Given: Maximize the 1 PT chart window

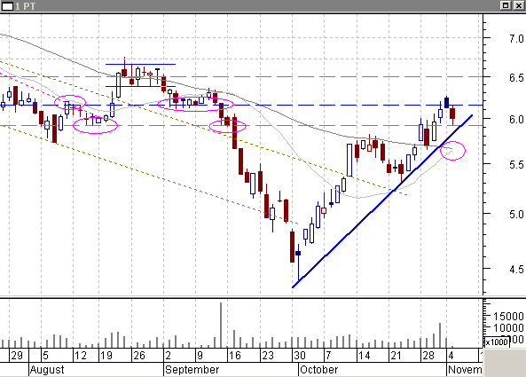Looking at the screenshot, I should point(506,5).
